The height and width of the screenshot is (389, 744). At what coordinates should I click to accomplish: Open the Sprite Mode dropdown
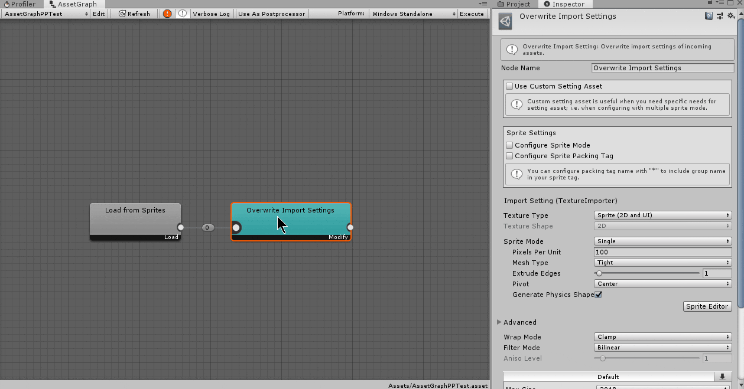662,241
